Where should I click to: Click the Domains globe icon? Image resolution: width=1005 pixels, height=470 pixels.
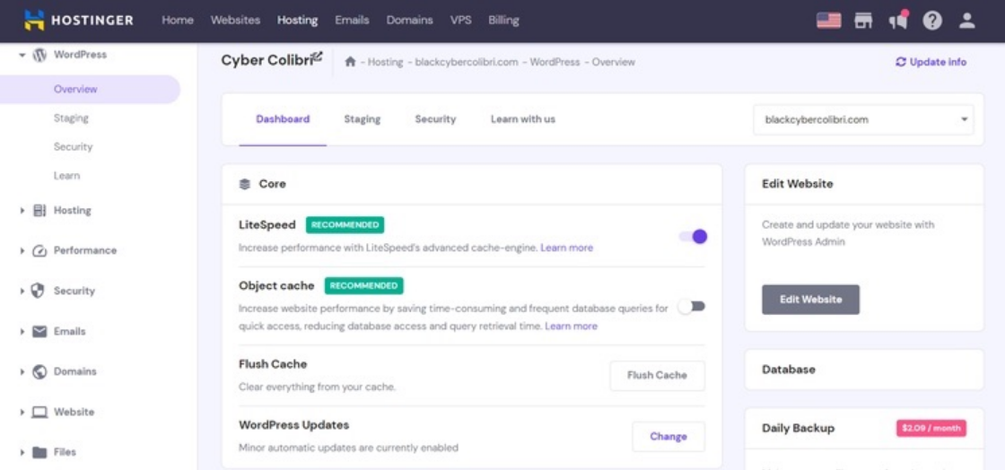tap(39, 371)
